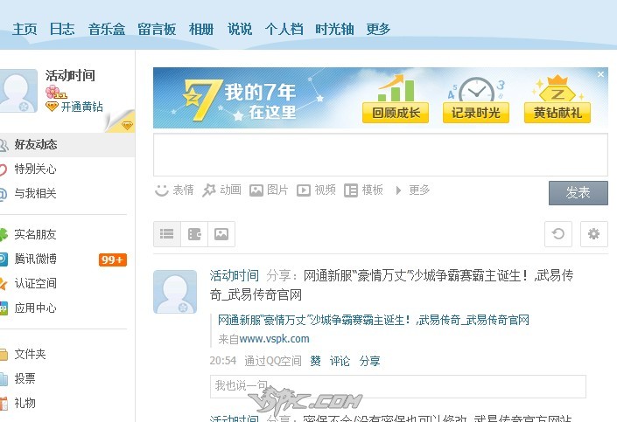Click the profile avatar in sidebar
This screenshot has height=422, width=617.
(x=18, y=91)
